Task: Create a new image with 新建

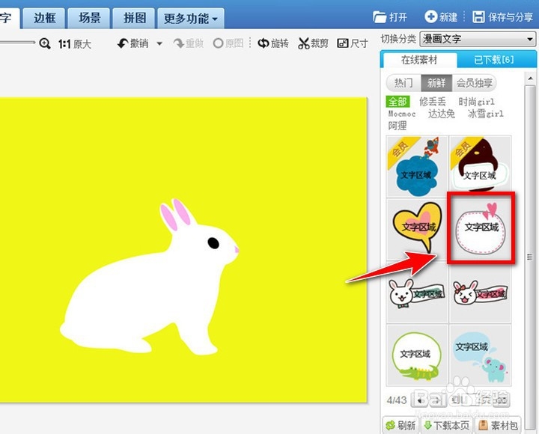Action: [441, 17]
